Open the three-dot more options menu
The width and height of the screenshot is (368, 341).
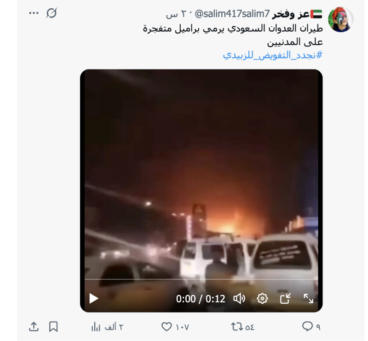click(34, 13)
